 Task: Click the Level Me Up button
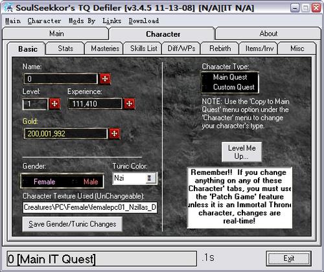[x=242, y=152]
